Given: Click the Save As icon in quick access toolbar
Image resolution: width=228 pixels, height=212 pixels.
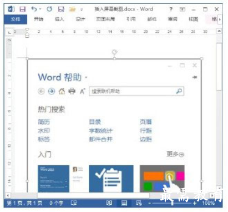Looking at the screenshot, I should [x=61, y=9].
